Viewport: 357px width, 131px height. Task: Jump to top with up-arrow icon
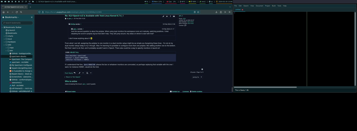(202, 69)
